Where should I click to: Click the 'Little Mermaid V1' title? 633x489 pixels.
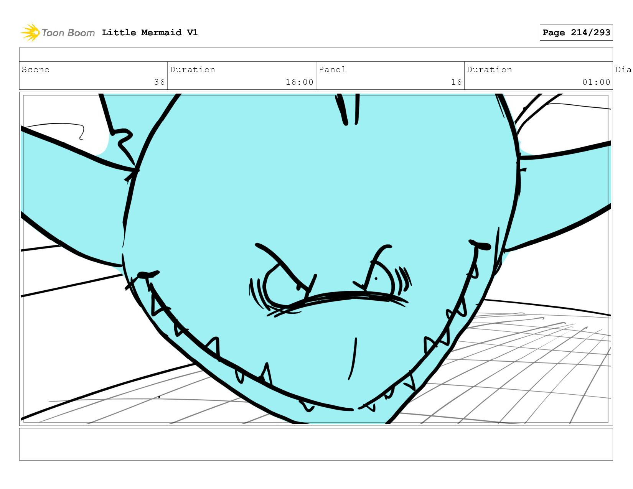(x=150, y=33)
